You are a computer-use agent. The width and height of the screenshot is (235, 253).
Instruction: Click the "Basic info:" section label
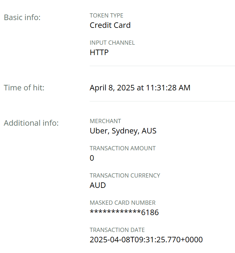coord(22,17)
